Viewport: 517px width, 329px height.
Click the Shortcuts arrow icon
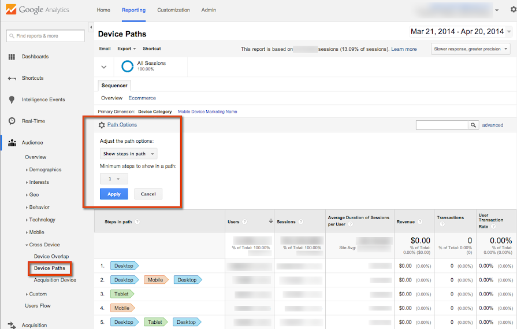coord(12,78)
